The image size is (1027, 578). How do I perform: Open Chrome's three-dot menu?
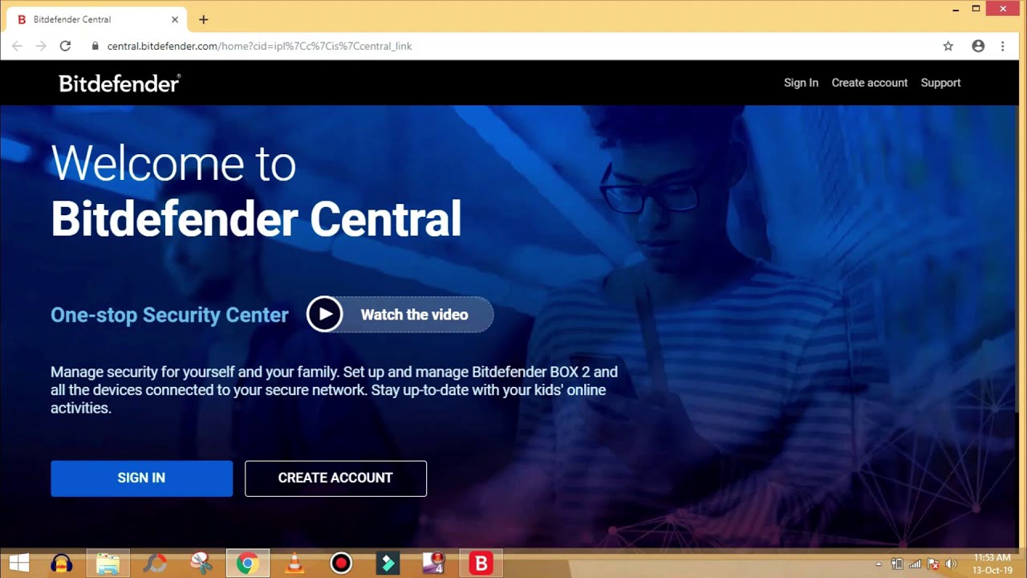[1003, 46]
